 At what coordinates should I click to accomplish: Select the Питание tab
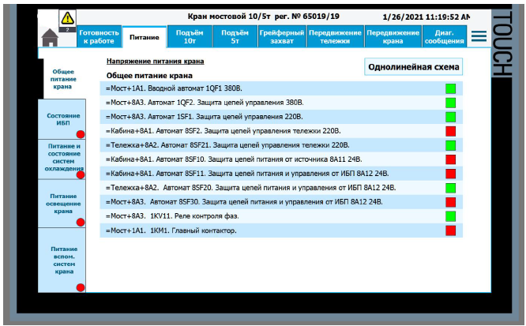[x=145, y=37]
